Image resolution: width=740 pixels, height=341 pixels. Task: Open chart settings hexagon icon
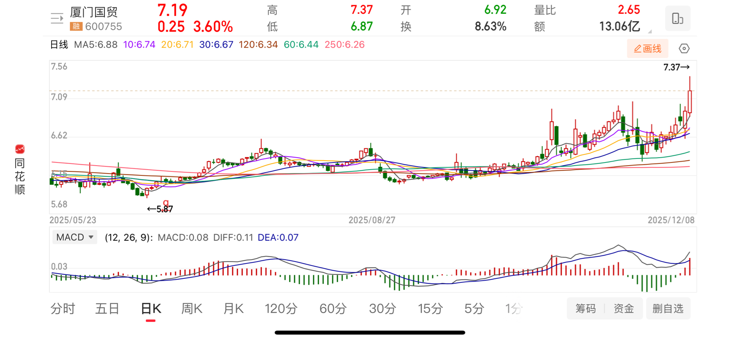[x=684, y=48]
